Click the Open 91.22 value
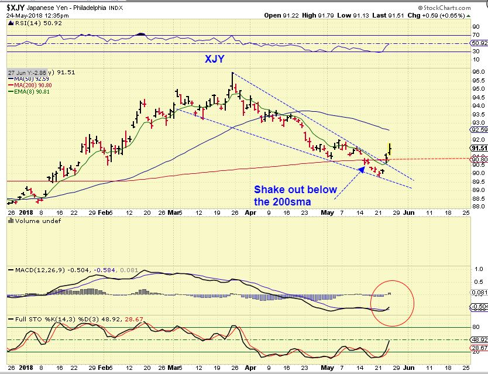This screenshot has width=488, height=374. pyautogui.click(x=281, y=15)
